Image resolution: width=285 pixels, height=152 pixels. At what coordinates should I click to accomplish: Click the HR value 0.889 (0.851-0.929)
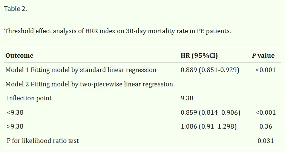pyautogui.click(x=210, y=70)
